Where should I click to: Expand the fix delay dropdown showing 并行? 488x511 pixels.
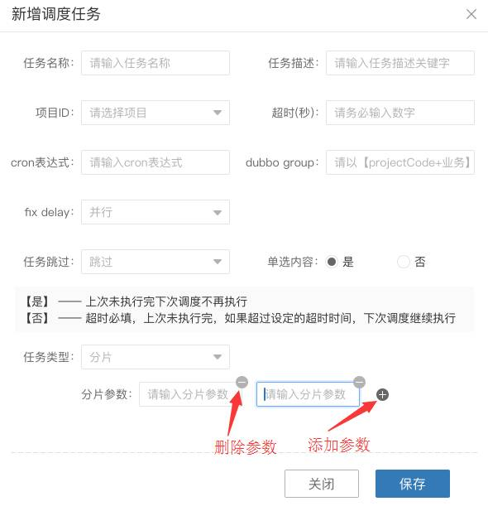click(x=155, y=212)
